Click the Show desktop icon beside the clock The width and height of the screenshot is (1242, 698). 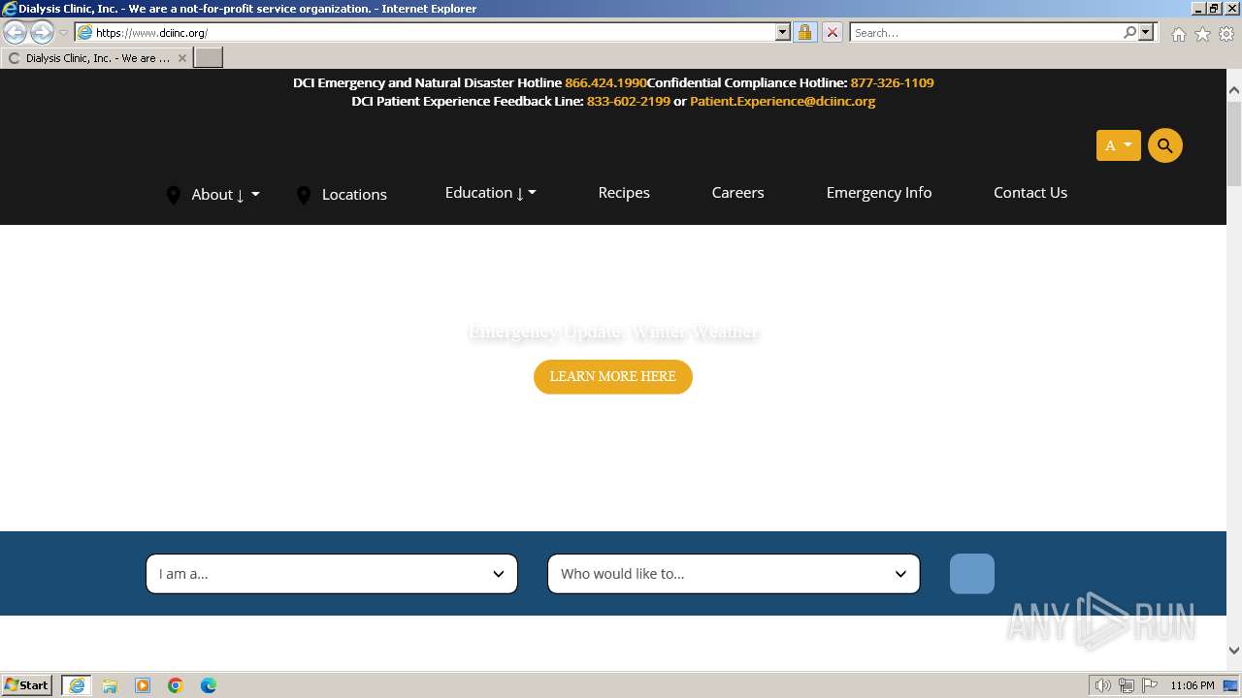pos(1231,685)
